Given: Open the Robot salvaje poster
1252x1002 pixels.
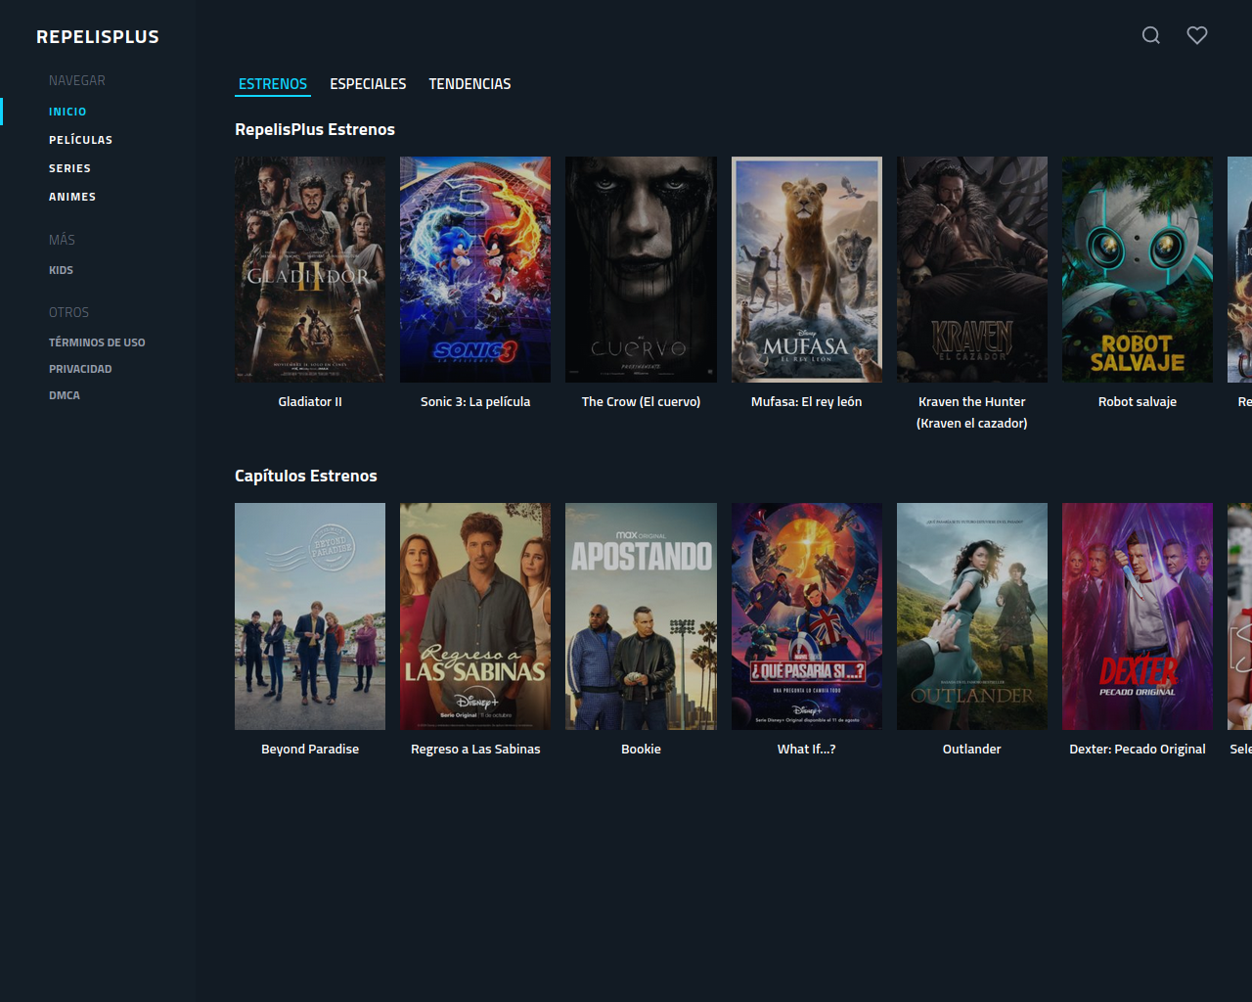Looking at the screenshot, I should click(1138, 269).
